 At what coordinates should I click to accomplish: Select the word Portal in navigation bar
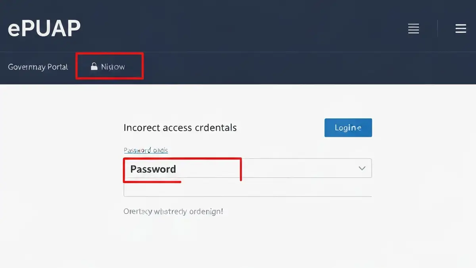coord(58,67)
